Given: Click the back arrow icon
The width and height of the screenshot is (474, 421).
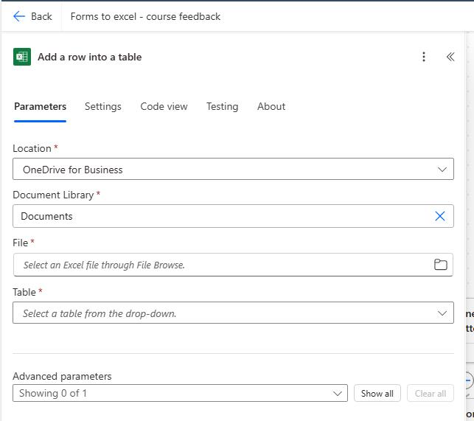Looking at the screenshot, I should [19, 16].
